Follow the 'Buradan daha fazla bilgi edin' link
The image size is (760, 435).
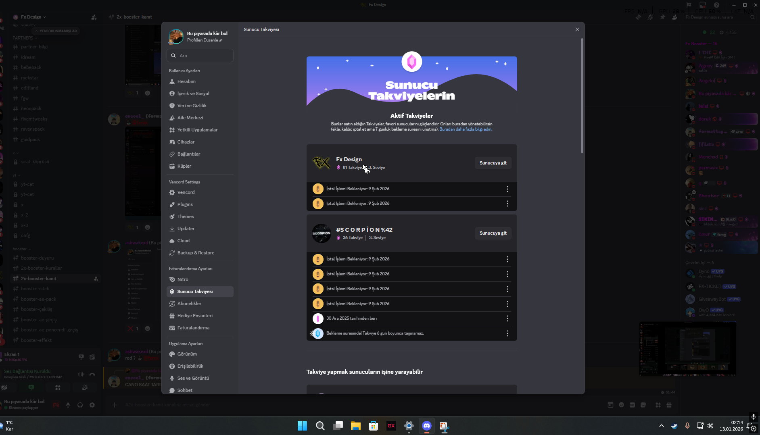point(466,129)
